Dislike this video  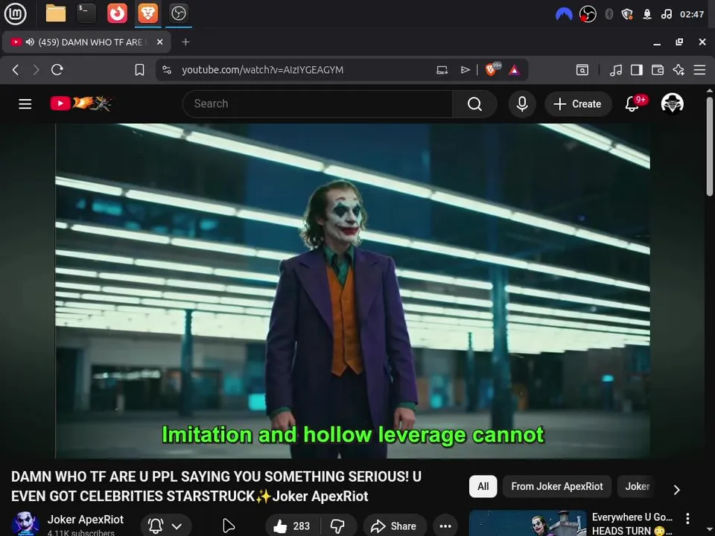point(338,526)
